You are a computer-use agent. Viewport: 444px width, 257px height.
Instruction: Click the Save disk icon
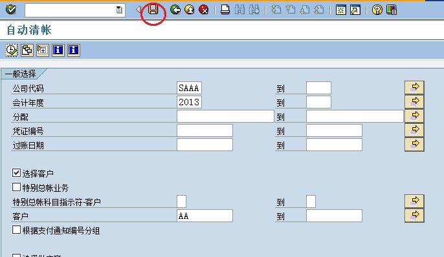pyautogui.click(x=153, y=10)
